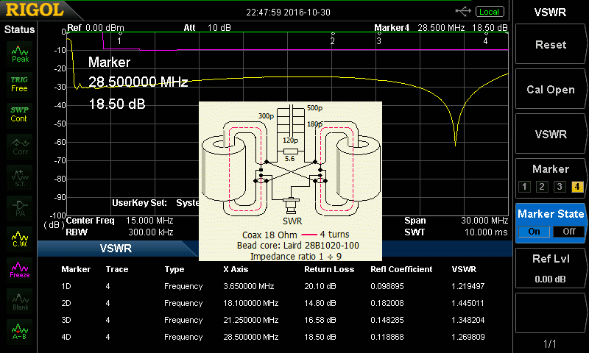Screen dimensions: 589x353
Task: Click the A–B trace math icon
Action: coord(20,331)
